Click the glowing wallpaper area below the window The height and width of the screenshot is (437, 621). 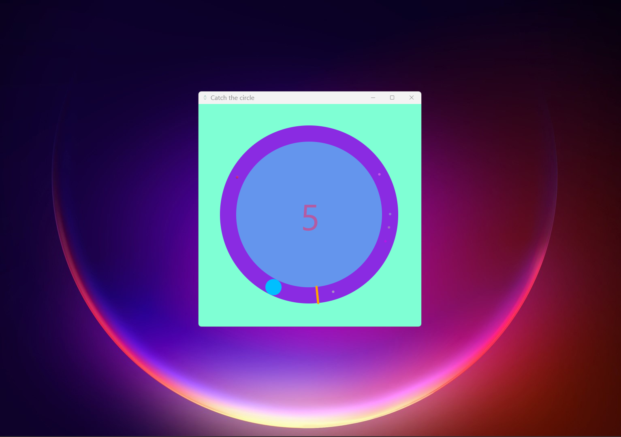pos(310,384)
